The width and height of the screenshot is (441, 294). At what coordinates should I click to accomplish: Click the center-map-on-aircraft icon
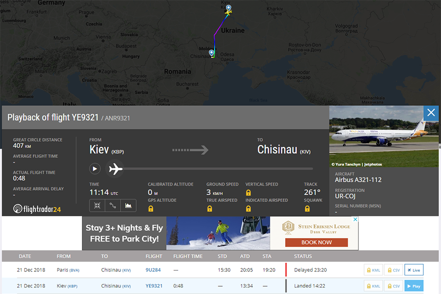[97, 206]
